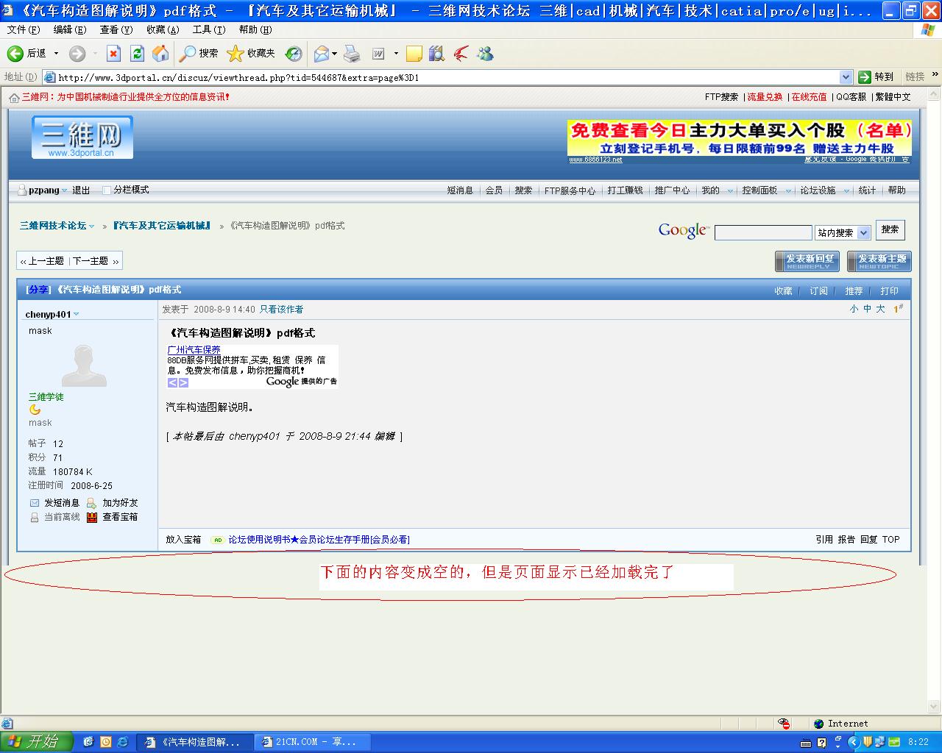This screenshot has height=753, width=942.
Task: Click the 引用 quote link
Action: point(824,540)
